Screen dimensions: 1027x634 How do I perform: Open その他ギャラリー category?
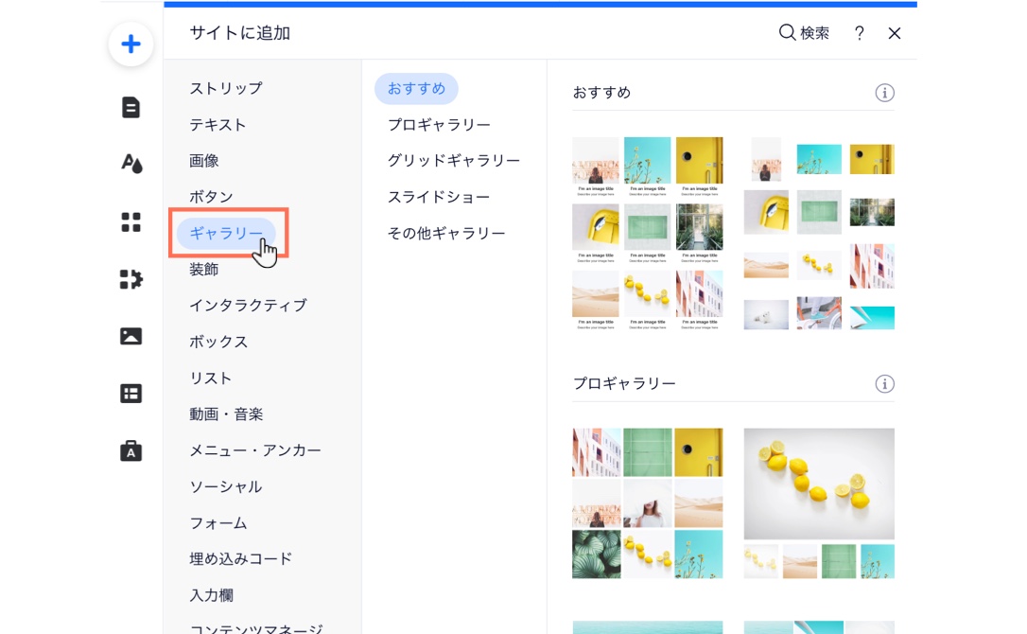447,233
